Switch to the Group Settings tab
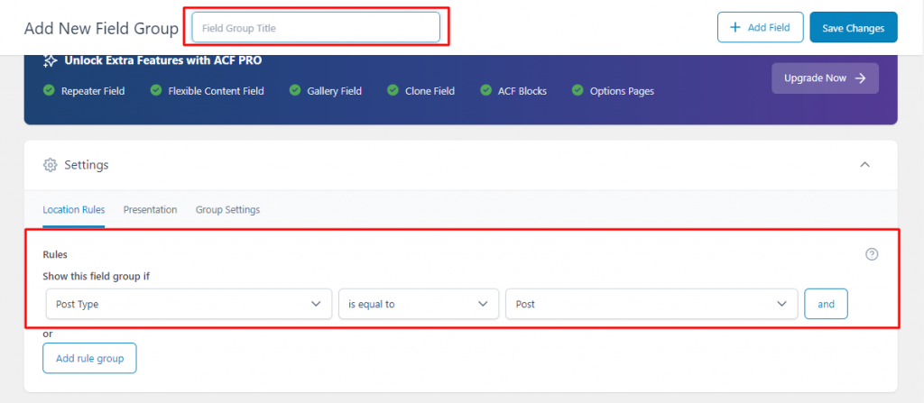The height and width of the screenshot is (403, 924). click(x=227, y=210)
